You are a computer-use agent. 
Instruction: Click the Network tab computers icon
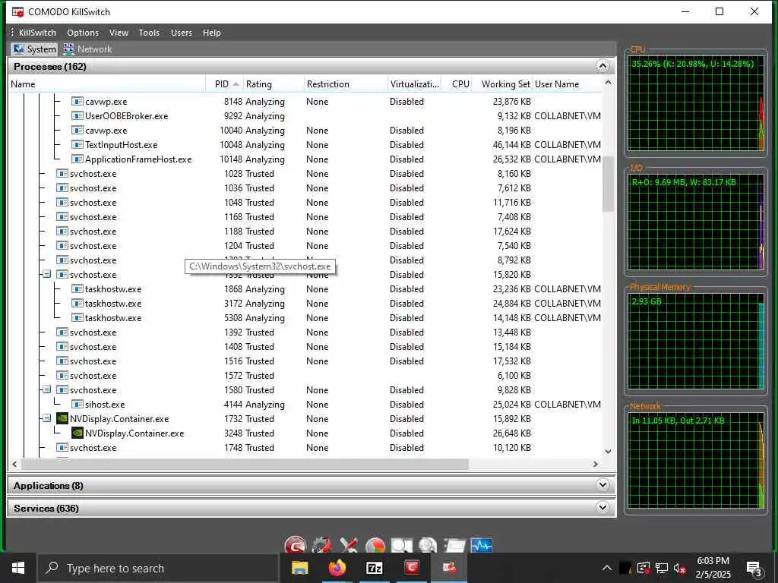[69, 49]
